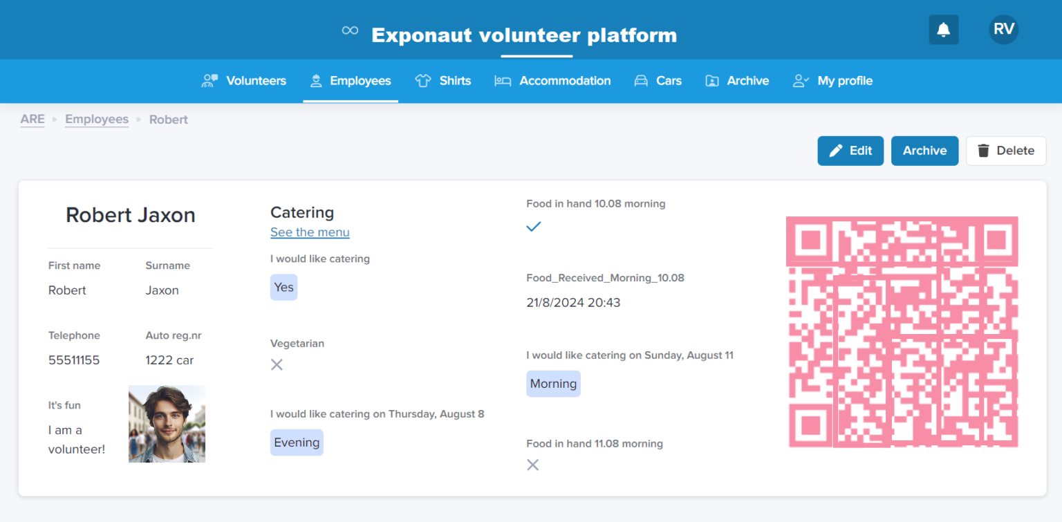Click the My profile person icon
The image size is (1062, 522).
pyautogui.click(x=801, y=81)
